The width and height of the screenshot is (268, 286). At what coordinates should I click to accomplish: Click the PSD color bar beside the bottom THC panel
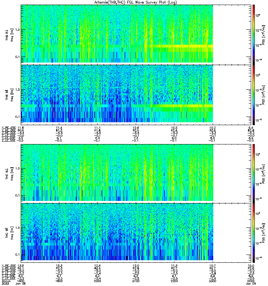tap(254, 233)
